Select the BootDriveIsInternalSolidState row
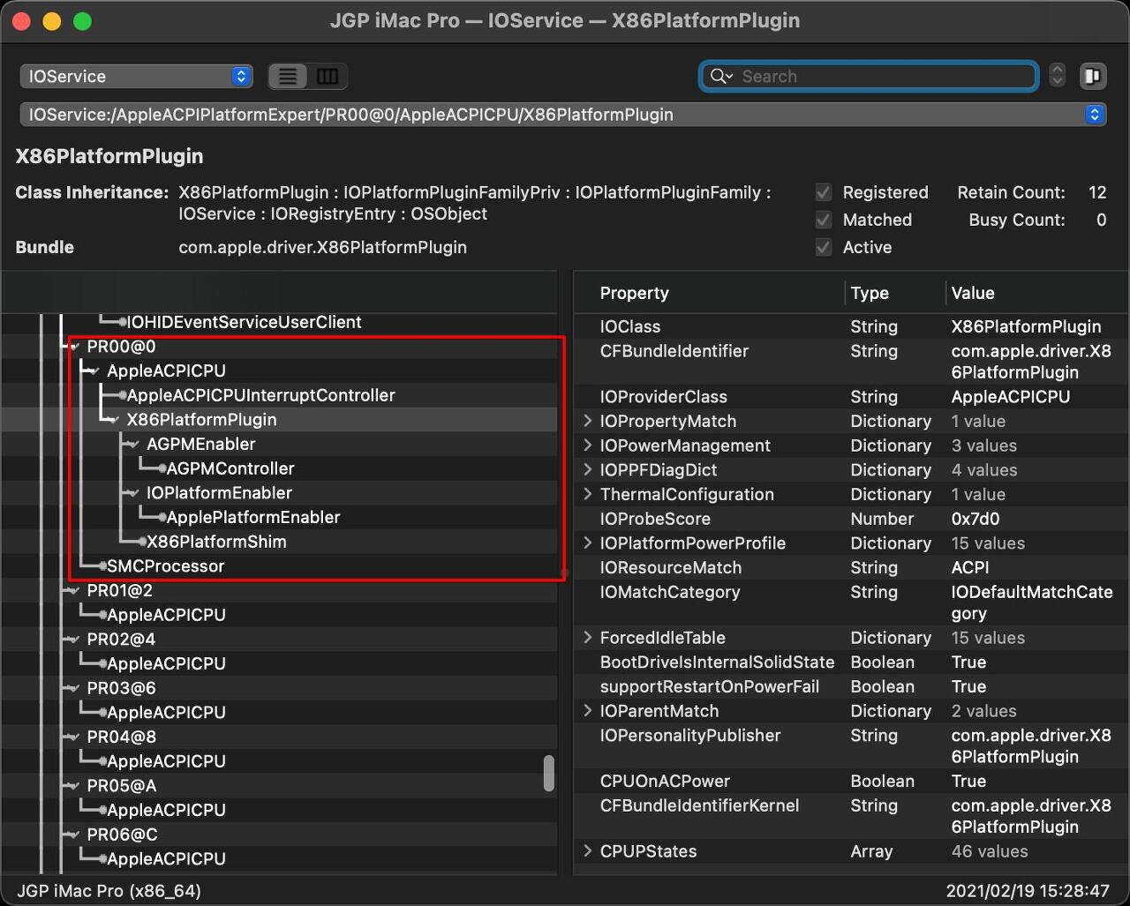Screen dimensions: 1130x906 tap(851, 662)
